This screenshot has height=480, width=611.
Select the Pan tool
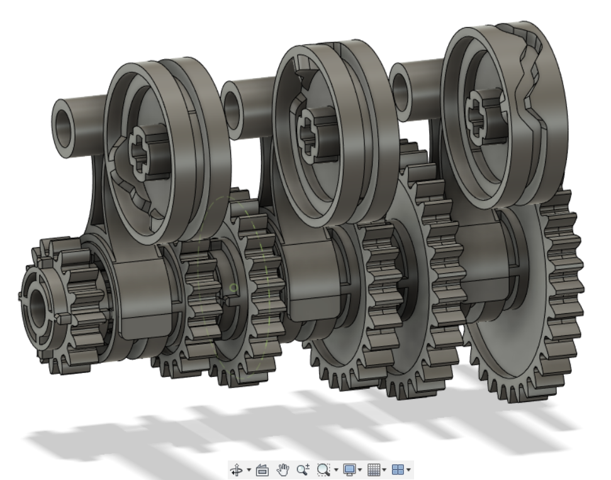[x=283, y=469]
